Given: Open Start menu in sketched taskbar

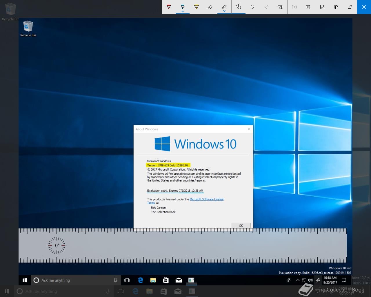Looking at the screenshot, I should click(x=25, y=280).
